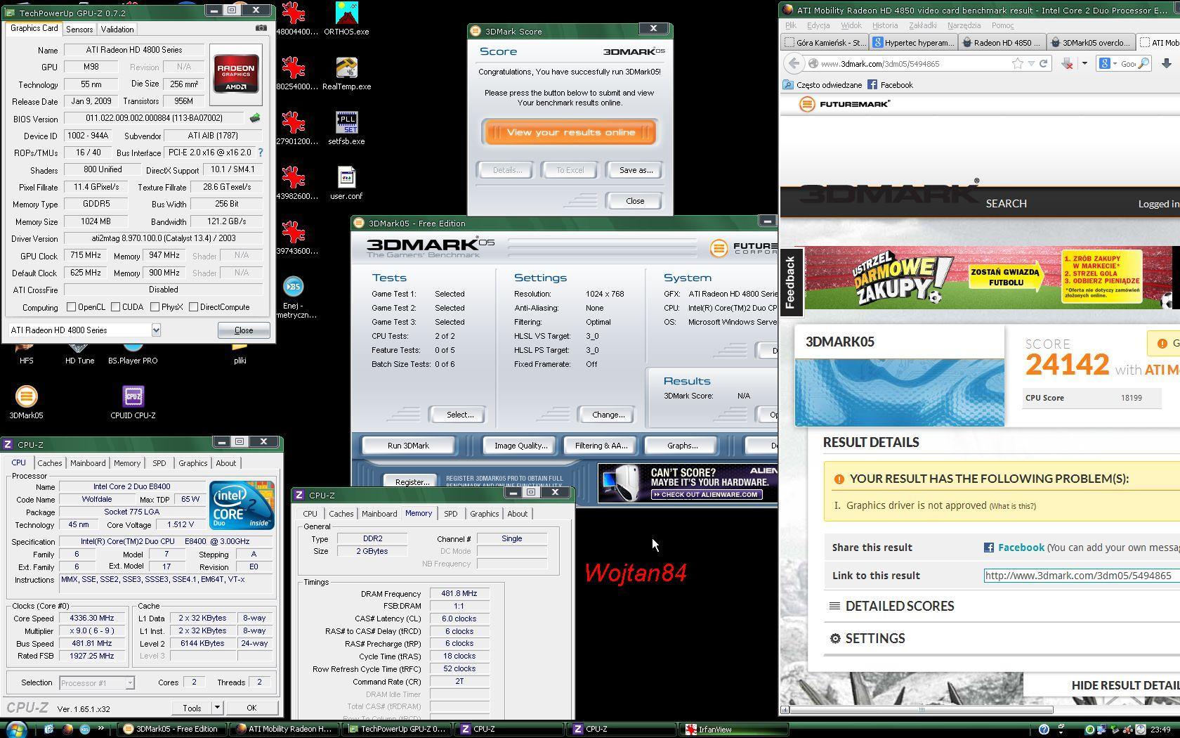Enable the DirectCompute checkbox in GPU-Z
Image resolution: width=1180 pixels, height=738 pixels.
pyautogui.click(x=193, y=307)
